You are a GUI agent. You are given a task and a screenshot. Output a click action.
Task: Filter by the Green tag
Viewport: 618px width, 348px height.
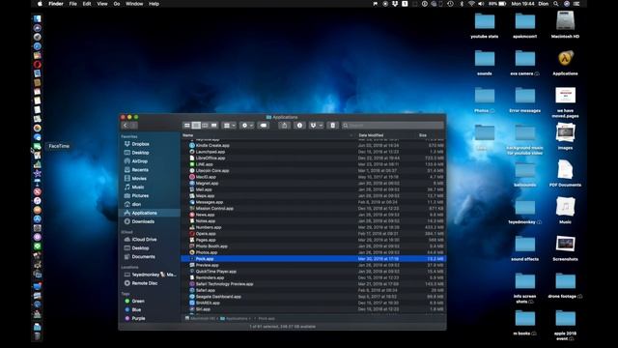coord(138,301)
